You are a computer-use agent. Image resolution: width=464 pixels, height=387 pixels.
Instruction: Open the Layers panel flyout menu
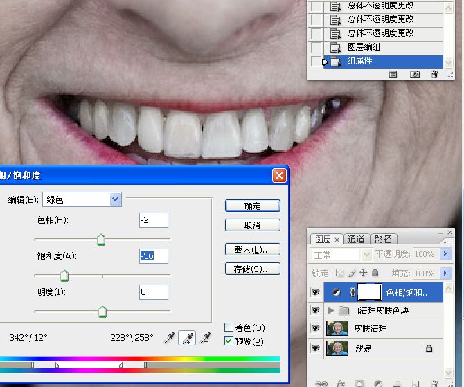coord(448,242)
